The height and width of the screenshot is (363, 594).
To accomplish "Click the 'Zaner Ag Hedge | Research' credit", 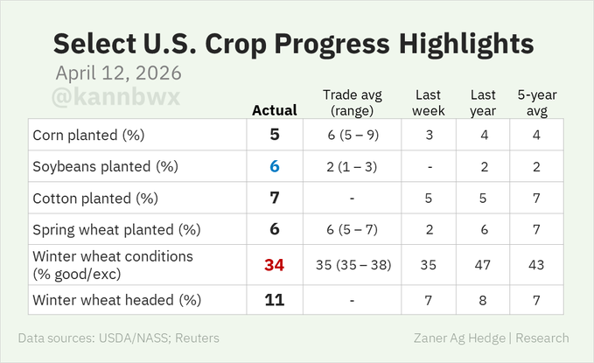I will 489,338.
